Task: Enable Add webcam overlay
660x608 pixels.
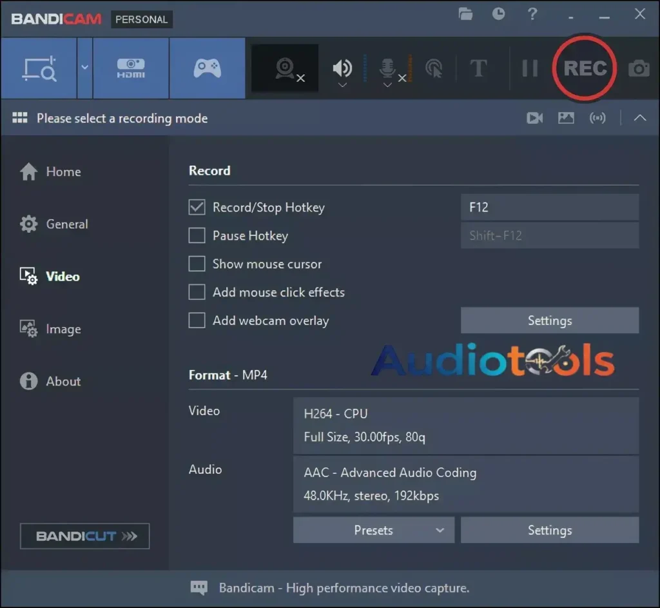Action: point(197,320)
